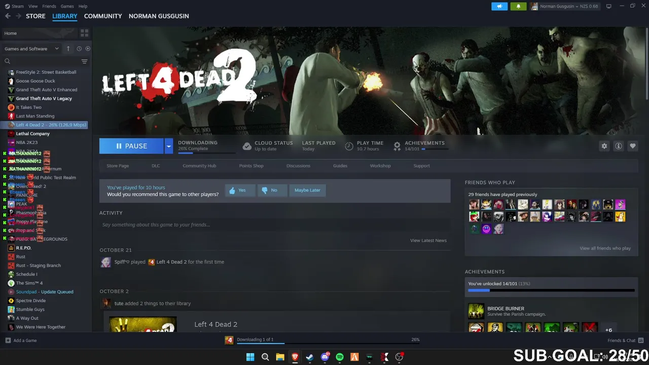
Task: Open Friends & Chat panel
Action: (625, 340)
